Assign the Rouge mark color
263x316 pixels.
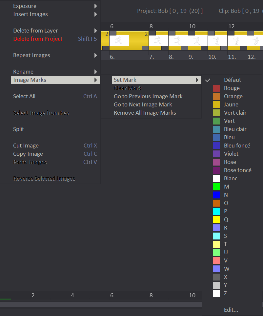(216, 88)
